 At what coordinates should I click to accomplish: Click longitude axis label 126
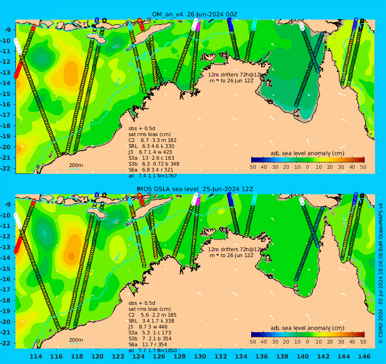[159, 356]
